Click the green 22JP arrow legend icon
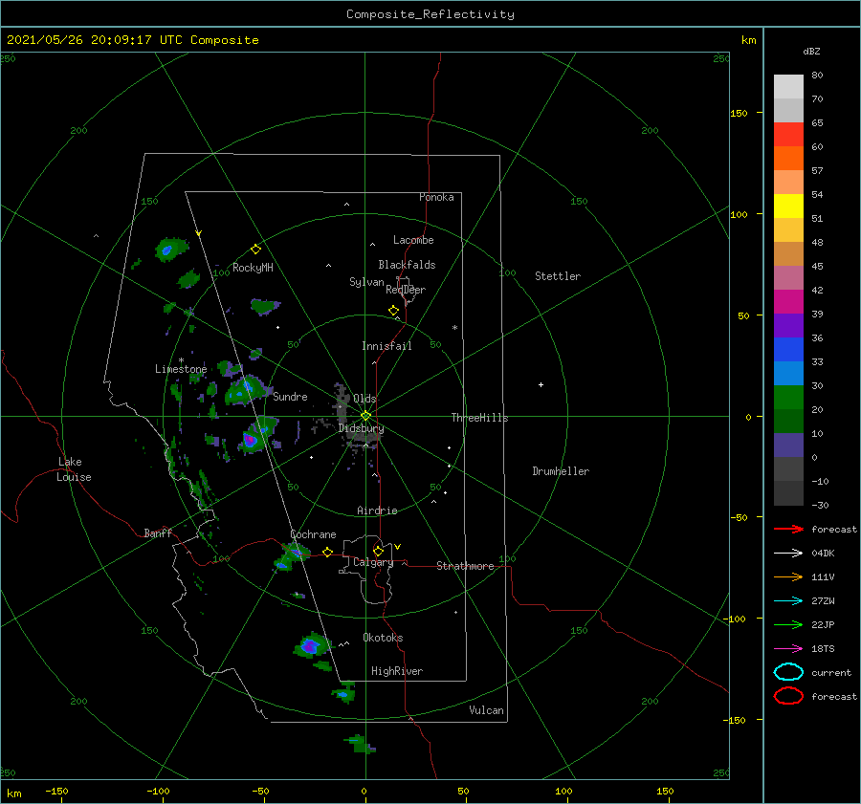The image size is (861, 804). point(788,624)
